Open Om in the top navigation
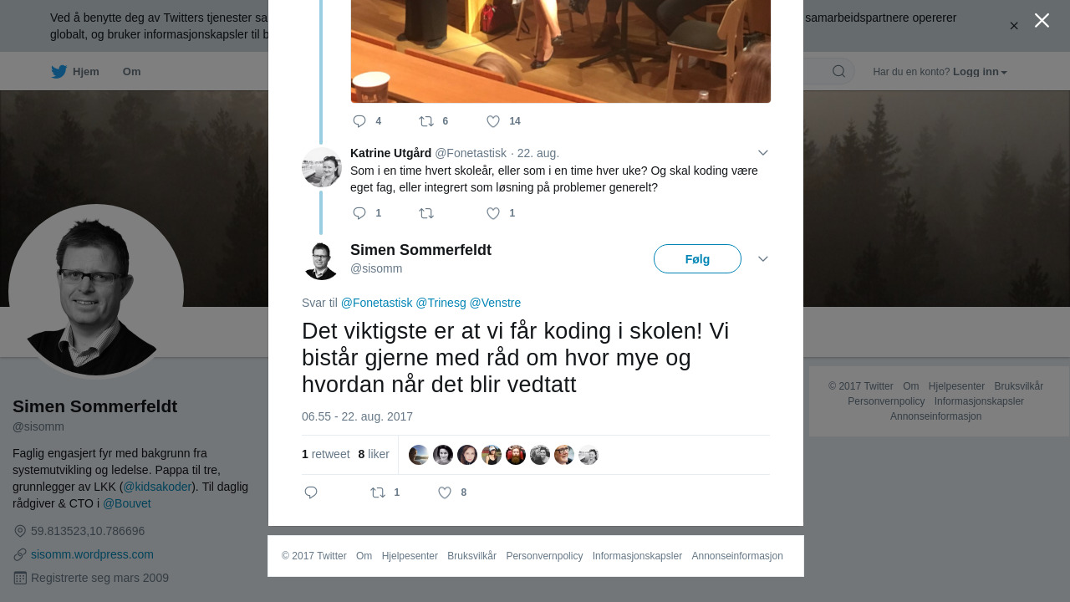1070x602 pixels. [x=131, y=72]
